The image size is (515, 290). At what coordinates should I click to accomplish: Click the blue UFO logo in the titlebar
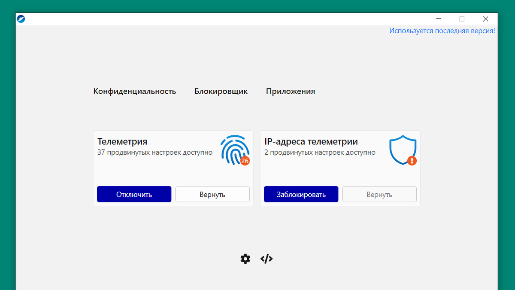point(21,19)
